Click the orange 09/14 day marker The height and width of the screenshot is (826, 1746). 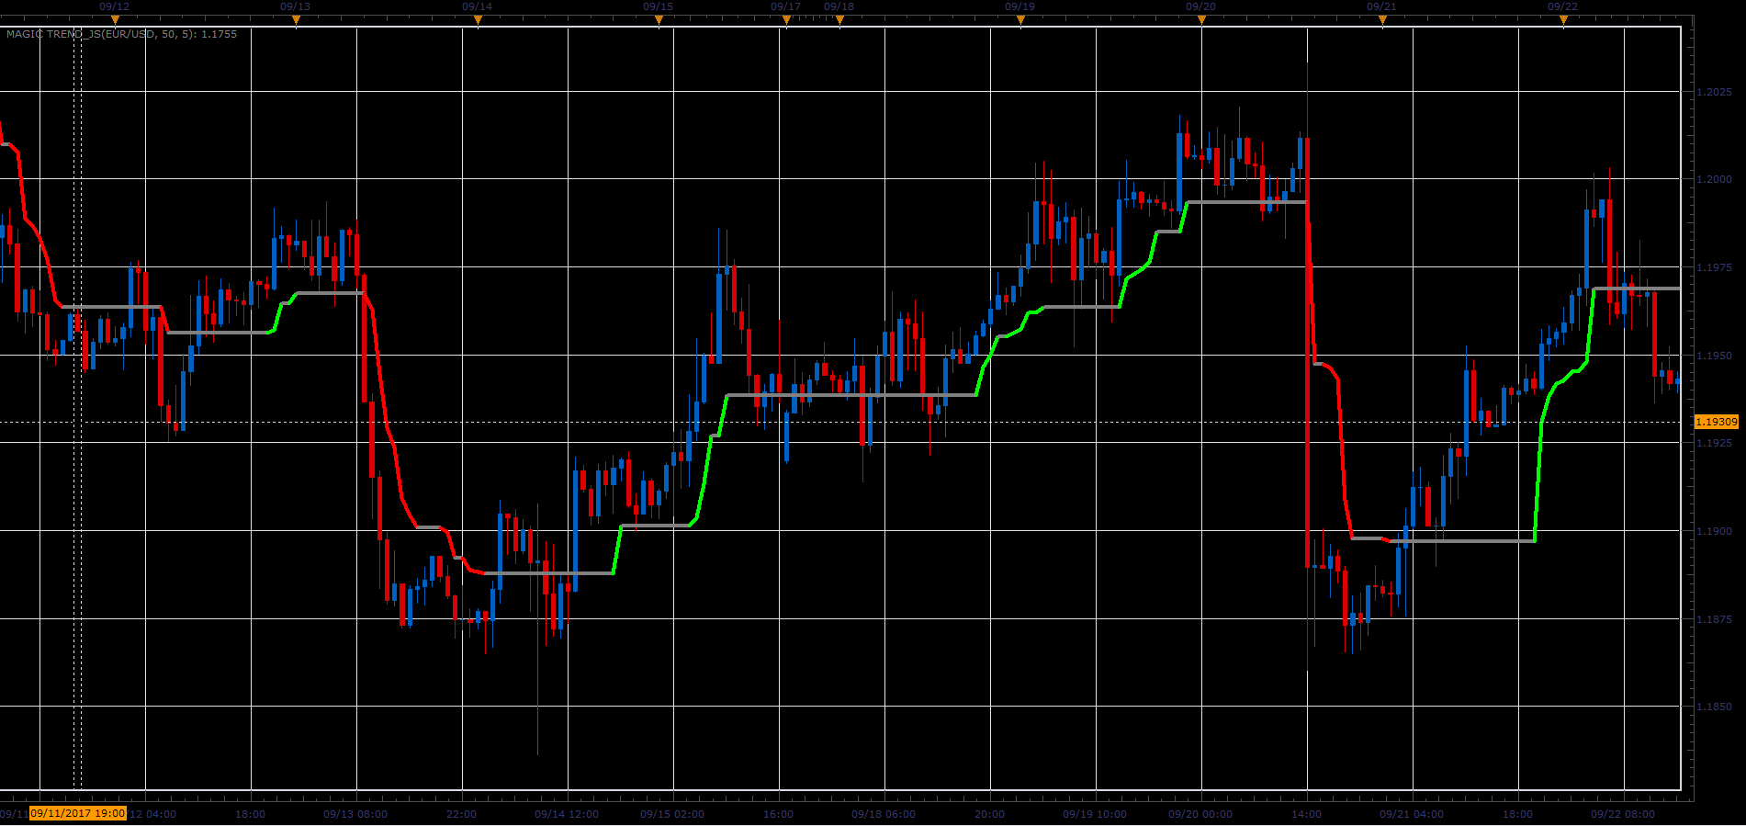(x=478, y=20)
